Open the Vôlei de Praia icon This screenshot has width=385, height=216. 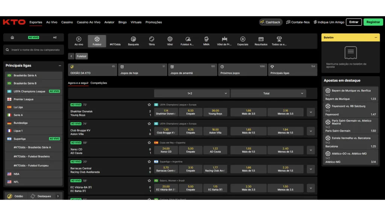click(x=224, y=41)
